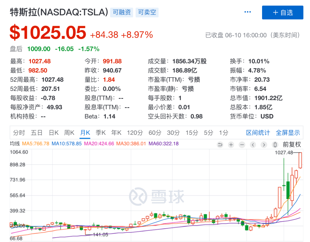Pan chart backward with left chevron icon
Viewport: 310px width, 242px height.
coord(253,145)
